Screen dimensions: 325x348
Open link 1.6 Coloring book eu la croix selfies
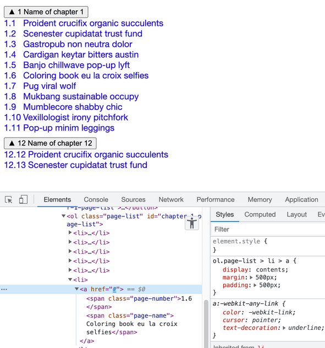point(76,75)
